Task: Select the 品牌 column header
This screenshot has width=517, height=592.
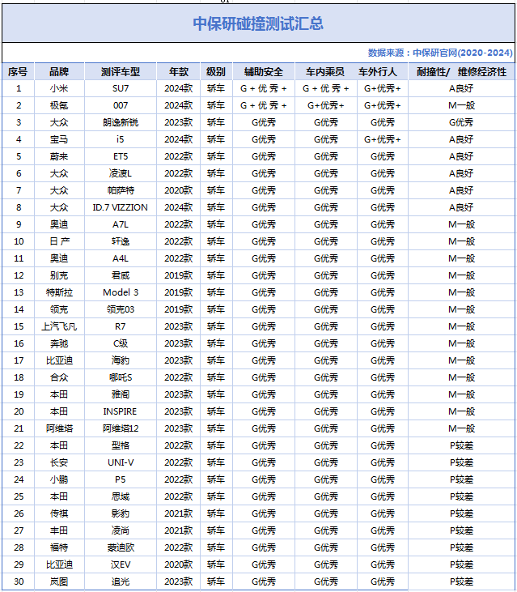Action: pyautogui.click(x=59, y=71)
